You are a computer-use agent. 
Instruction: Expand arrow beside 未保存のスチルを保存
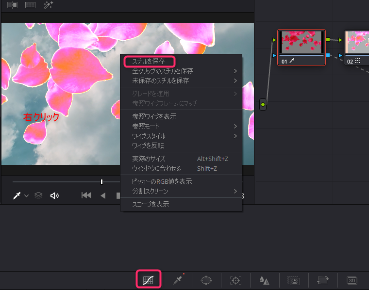pyautogui.click(x=235, y=81)
